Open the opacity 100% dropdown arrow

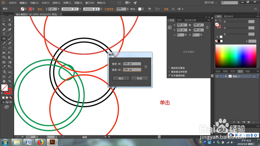pyautogui.click(x=128, y=9)
